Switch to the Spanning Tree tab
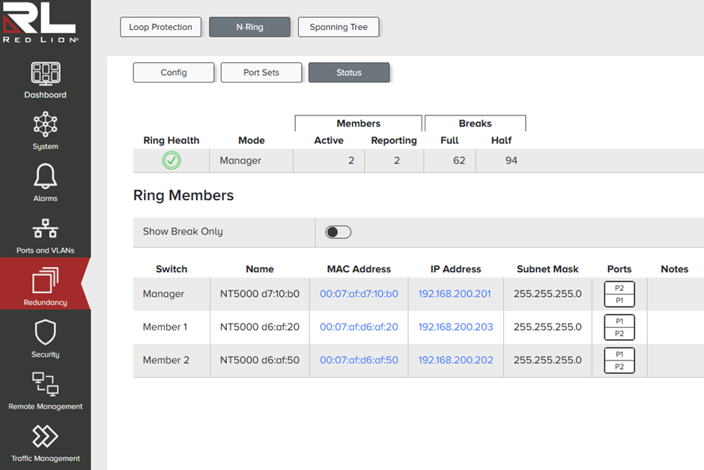The height and width of the screenshot is (470, 704). [339, 27]
